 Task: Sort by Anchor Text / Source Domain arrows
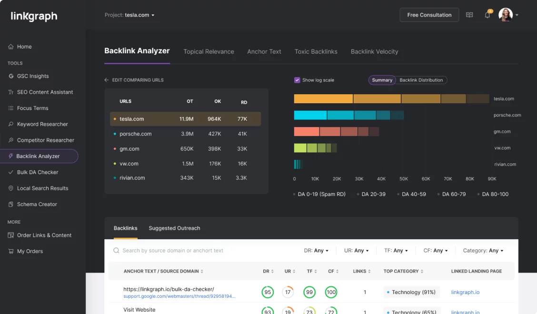tap(202, 271)
